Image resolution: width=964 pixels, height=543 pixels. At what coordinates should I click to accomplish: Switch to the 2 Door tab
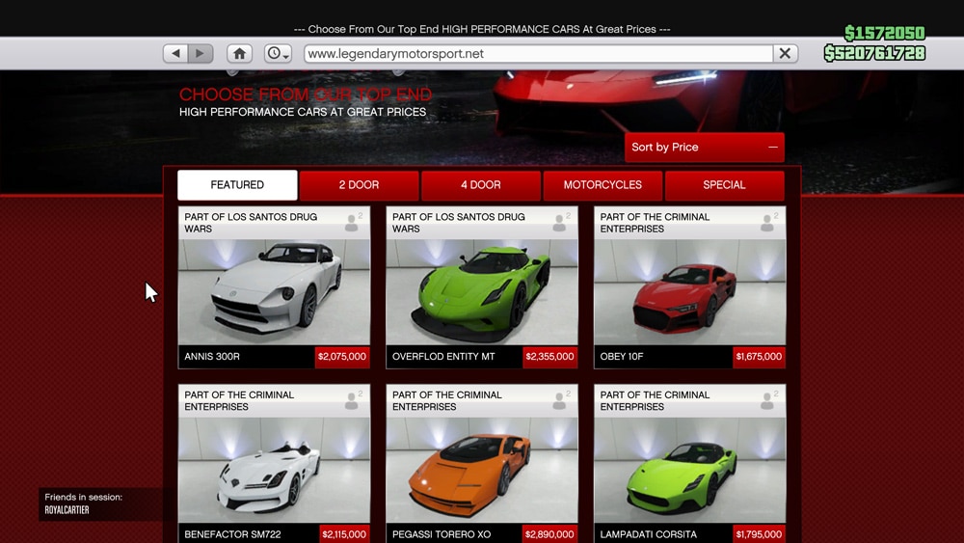point(359,185)
